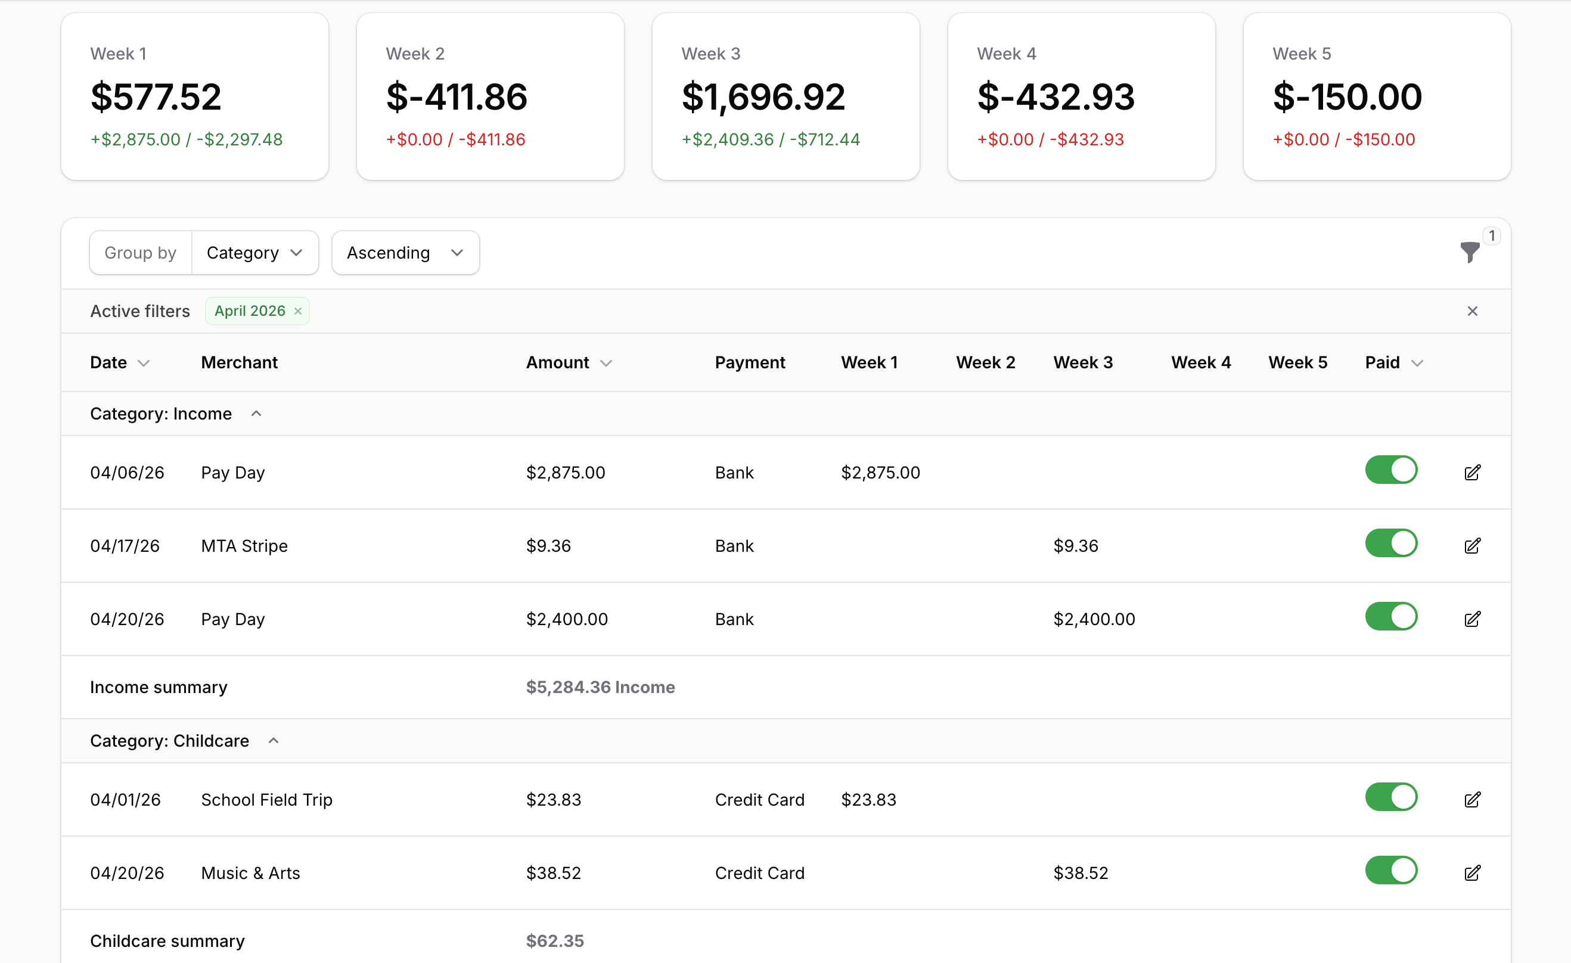The height and width of the screenshot is (963, 1571).
Task: Click the Active filters label
Action: (x=139, y=311)
